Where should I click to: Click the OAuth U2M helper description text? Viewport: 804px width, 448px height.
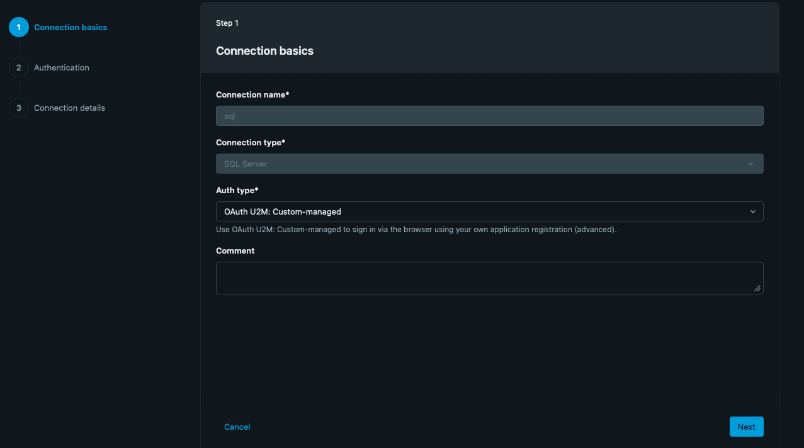coord(416,230)
